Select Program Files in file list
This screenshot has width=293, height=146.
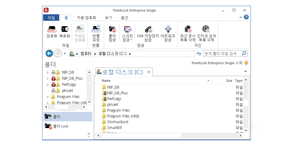(x=116, y=110)
